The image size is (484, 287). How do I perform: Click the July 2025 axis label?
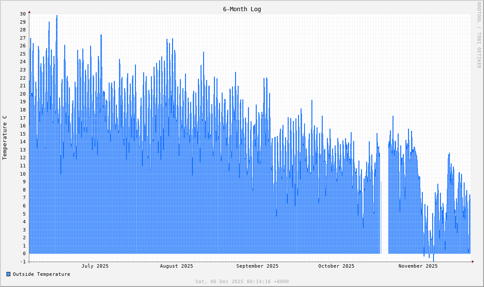click(95, 266)
